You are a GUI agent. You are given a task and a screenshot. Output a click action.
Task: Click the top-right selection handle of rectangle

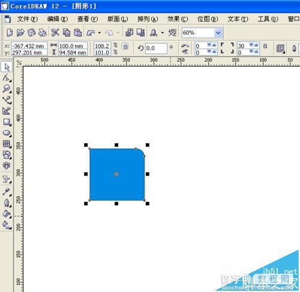tap(148, 145)
